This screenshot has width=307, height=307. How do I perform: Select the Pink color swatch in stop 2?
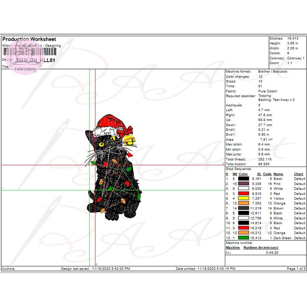click(243, 184)
